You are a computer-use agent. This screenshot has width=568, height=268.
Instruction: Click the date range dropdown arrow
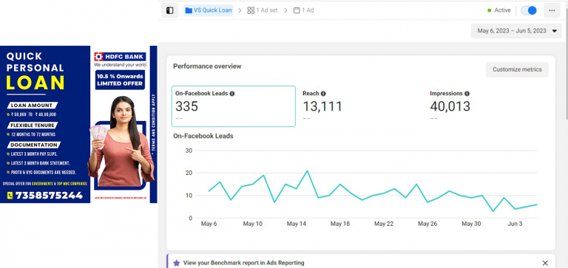click(554, 31)
